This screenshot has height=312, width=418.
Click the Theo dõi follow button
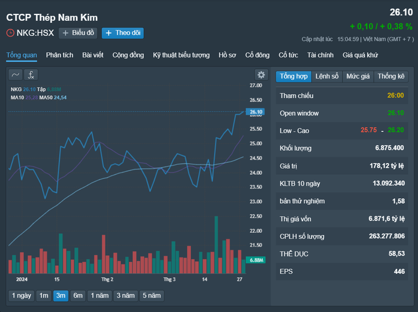click(123, 33)
